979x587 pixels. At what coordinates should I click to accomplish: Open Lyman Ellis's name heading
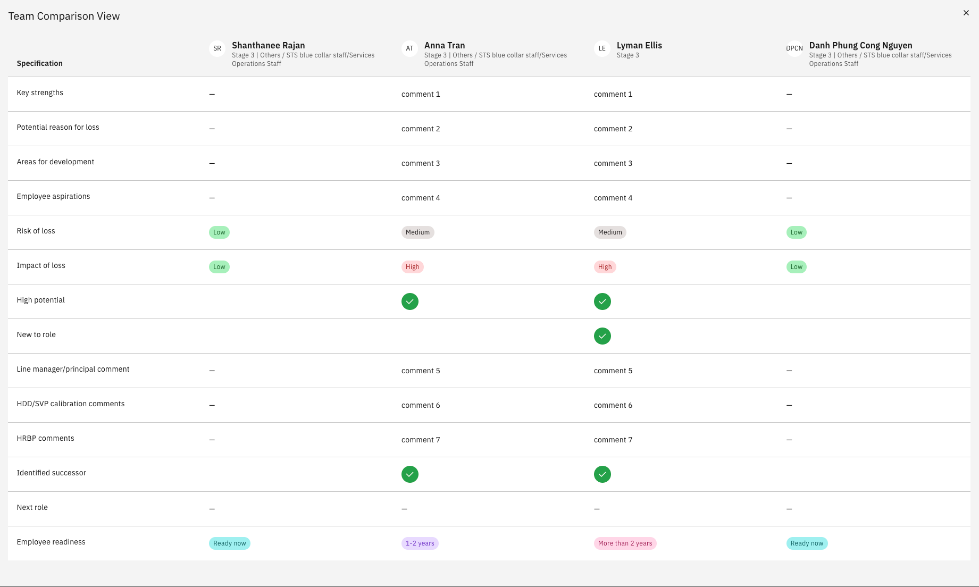pyautogui.click(x=639, y=45)
